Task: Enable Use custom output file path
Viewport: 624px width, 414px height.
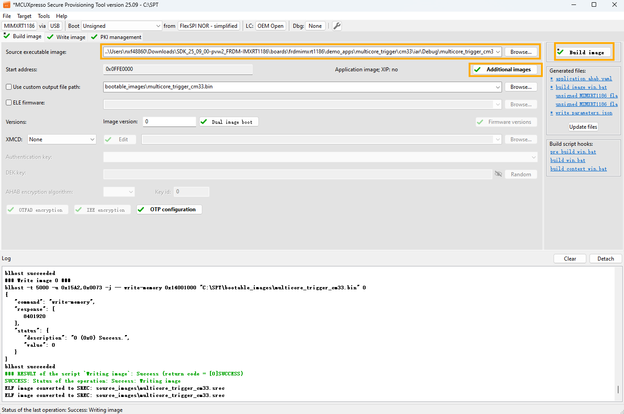Action: pyautogui.click(x=9, y=87)
